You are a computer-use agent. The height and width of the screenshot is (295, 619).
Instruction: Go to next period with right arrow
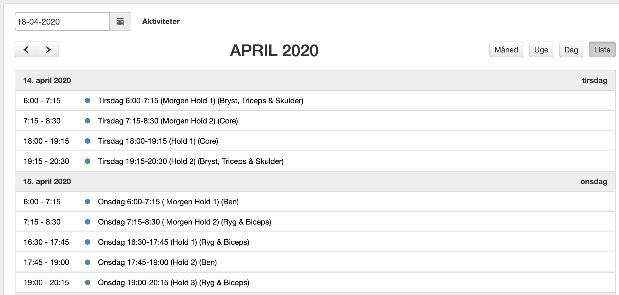(x=48, y=49)
